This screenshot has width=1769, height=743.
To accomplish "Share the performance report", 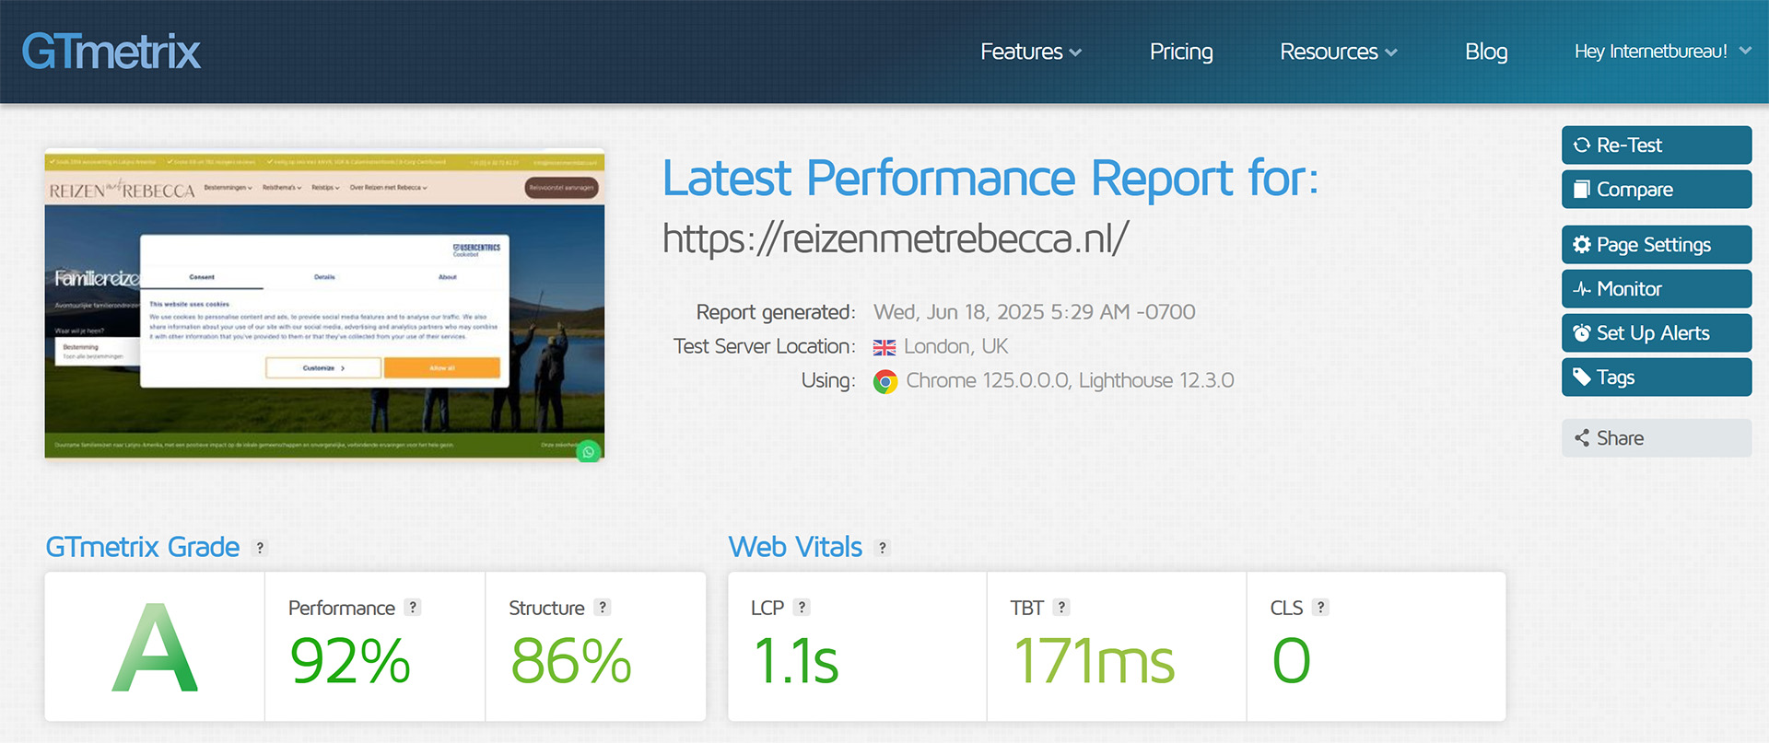I will click(1657, 438).
